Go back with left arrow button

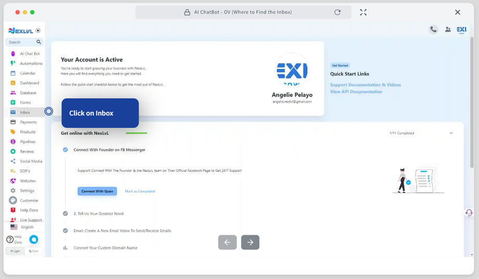(x=228, y=243)
